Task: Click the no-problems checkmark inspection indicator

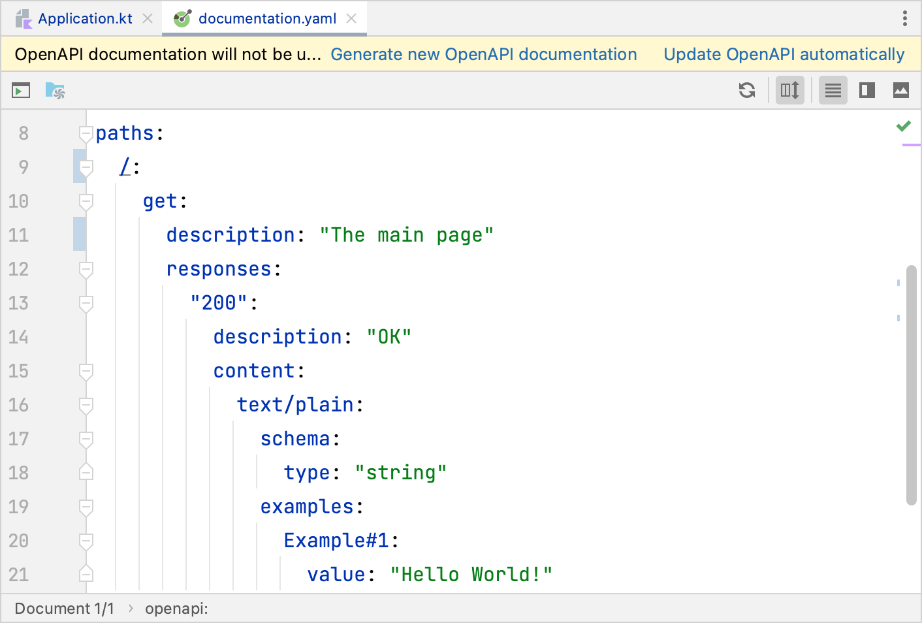Action: (904, 125)
